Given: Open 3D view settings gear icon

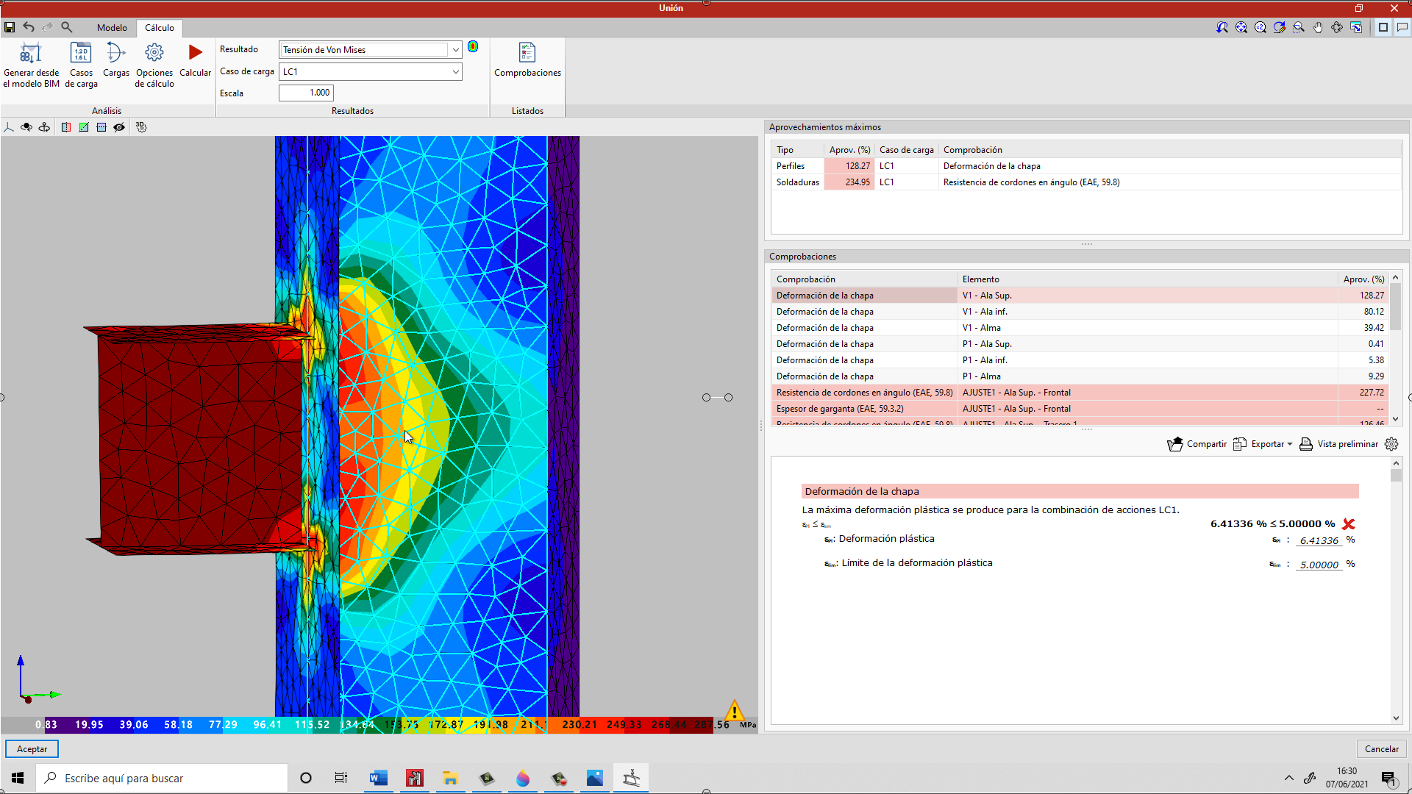Looking at the screenshot, I should pyautogui.click(x=141, y=127).
